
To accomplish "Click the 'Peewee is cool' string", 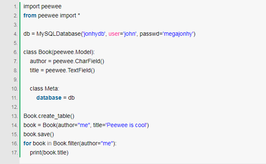I will pyautogui.click(x=127, y=125).
